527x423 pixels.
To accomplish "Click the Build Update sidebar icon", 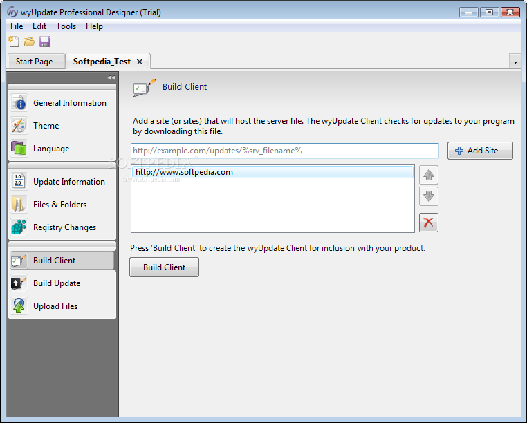I will point(19,283).
